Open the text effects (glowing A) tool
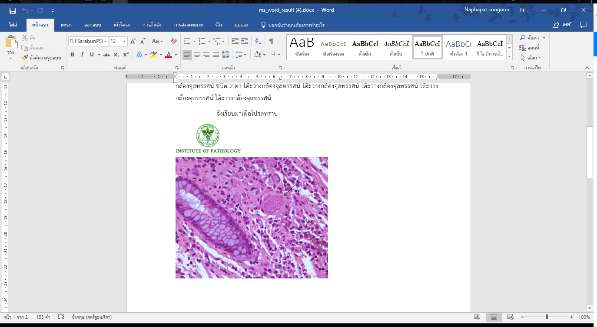 click(x=139, y=55)
